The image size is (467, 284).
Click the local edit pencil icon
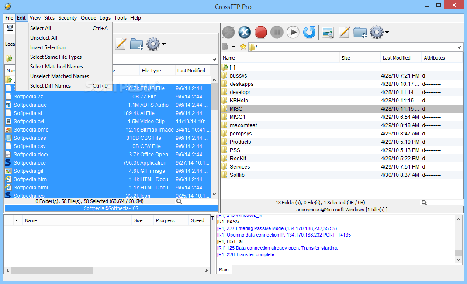pos(121,44)
